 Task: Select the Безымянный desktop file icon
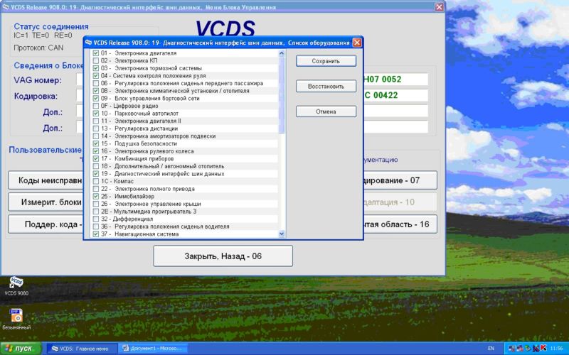pyautogui.click(x=16, y=315)
